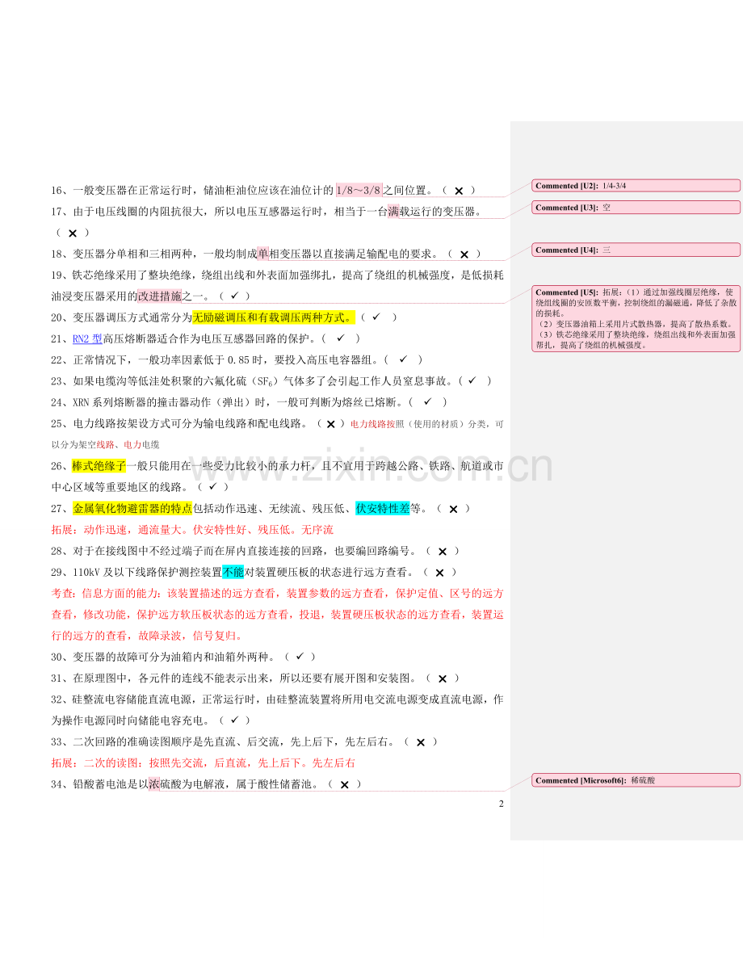The image size is (743, 962).
Task: Select the Microsoft6 comment reading 稀硫酸
Action: coord(636,780)
